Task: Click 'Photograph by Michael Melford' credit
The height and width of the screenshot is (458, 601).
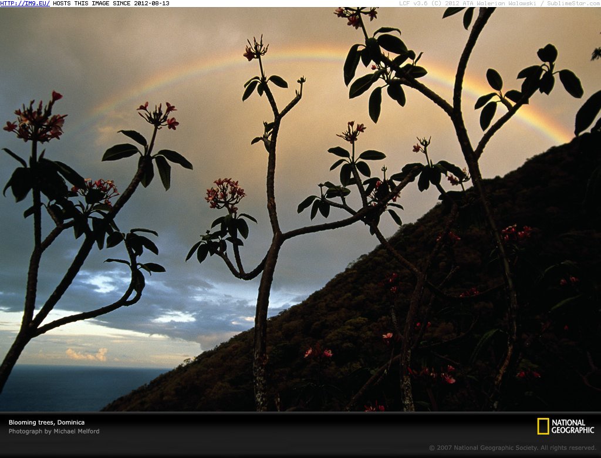Action: click(54, 431)
